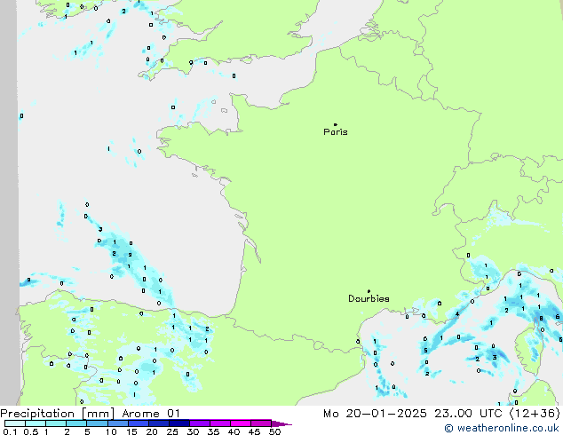Click the purple arrow tip above 50
The image size is (563, 435).
(281, 423)
